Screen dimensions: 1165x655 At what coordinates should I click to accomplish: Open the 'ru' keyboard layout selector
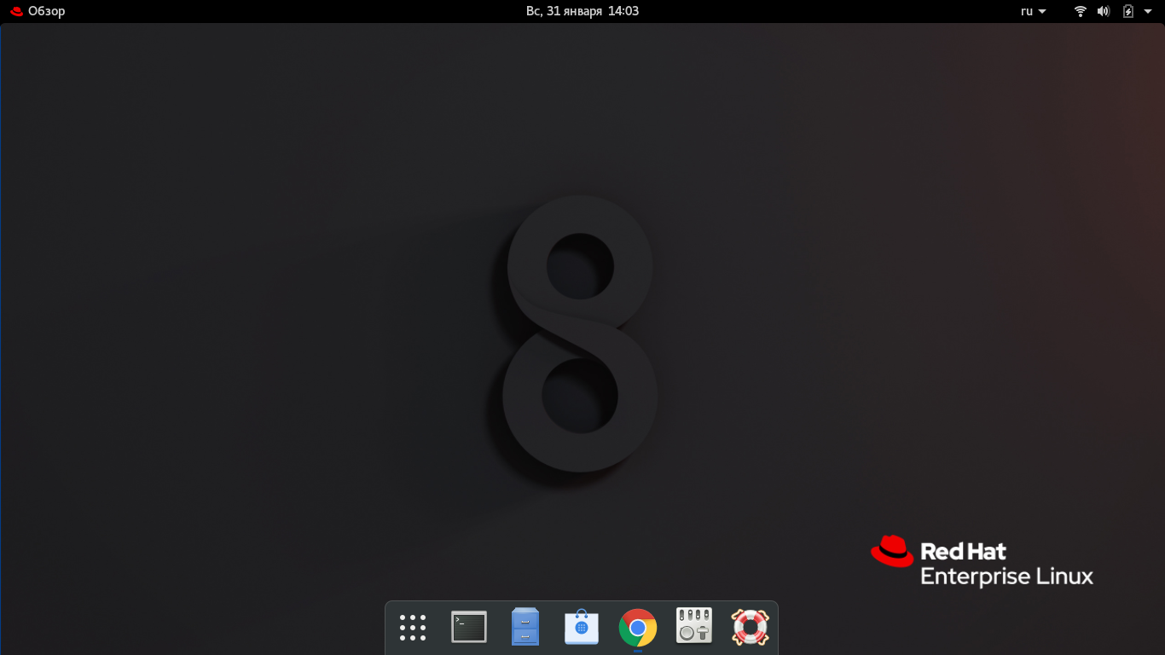click(1027, 11)
